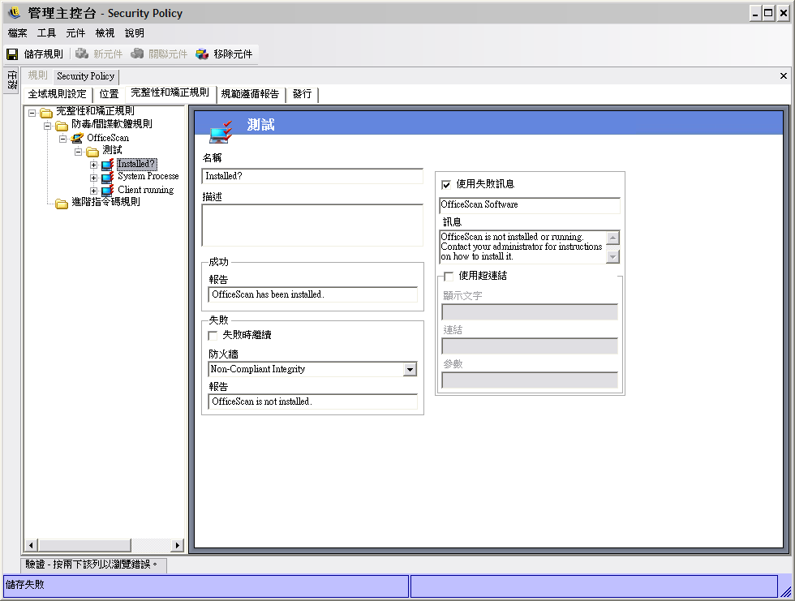Viewport: 795px width, 601px height.
Task: Click the Installed? test monitor icon
Action: [107, 164]
